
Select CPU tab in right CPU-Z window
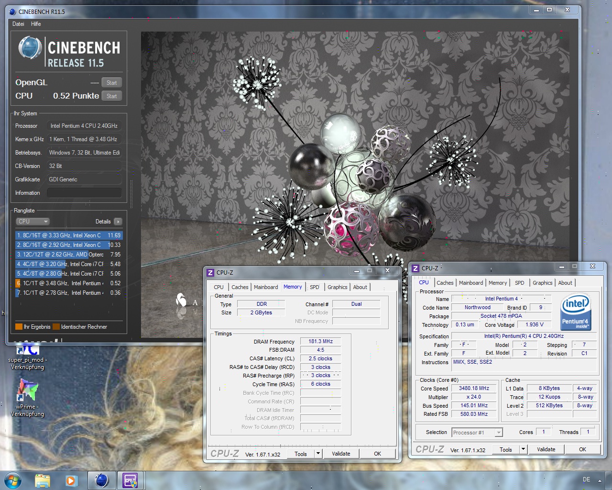pyautogui.click(x=424, y=282)
